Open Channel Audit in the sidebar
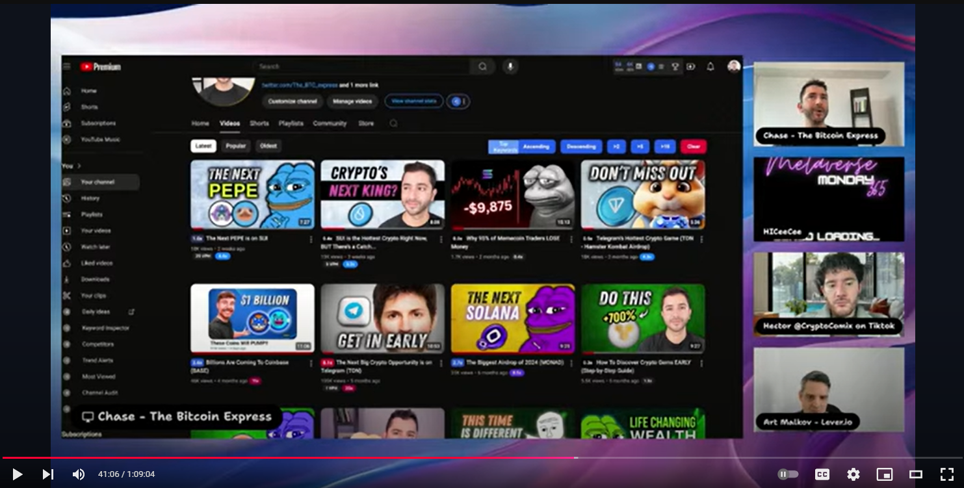 click(101, 393)
